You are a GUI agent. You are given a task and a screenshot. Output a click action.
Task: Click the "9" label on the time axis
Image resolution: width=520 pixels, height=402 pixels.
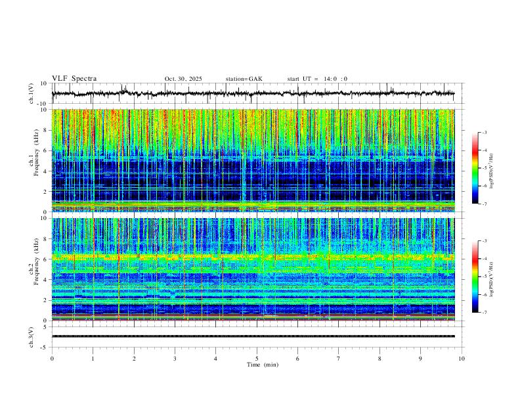click(x=420, y=359)
